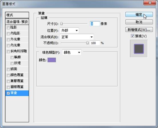Select the 紋理 sub-effect label
The width and height of the screenshot is (158, 128).
pos(17,63)
